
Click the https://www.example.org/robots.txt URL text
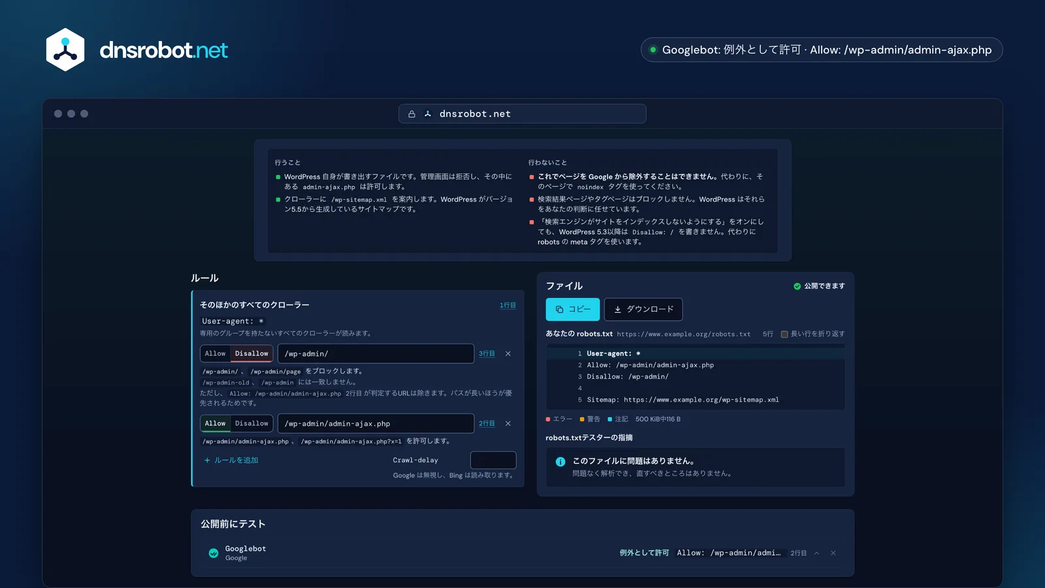(x=684, y=335)
